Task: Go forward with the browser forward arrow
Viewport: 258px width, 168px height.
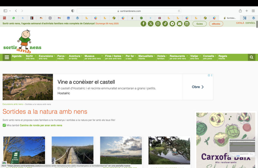Action: 22,11
